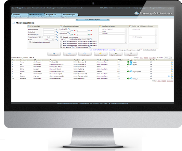Click the Send materiale button

tap(101, 54)
